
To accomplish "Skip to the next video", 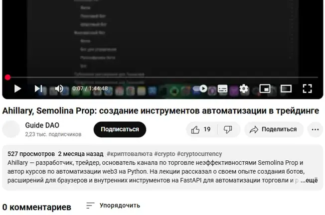I will click(38, 89).
